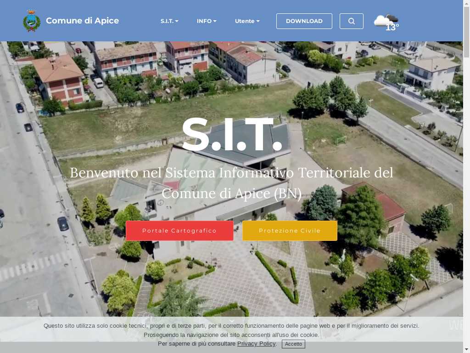Click the scroll-down chevron above the cookie banner
This screenshot has height=353, width=470.
pyautogui.click(x=231, y=321)
